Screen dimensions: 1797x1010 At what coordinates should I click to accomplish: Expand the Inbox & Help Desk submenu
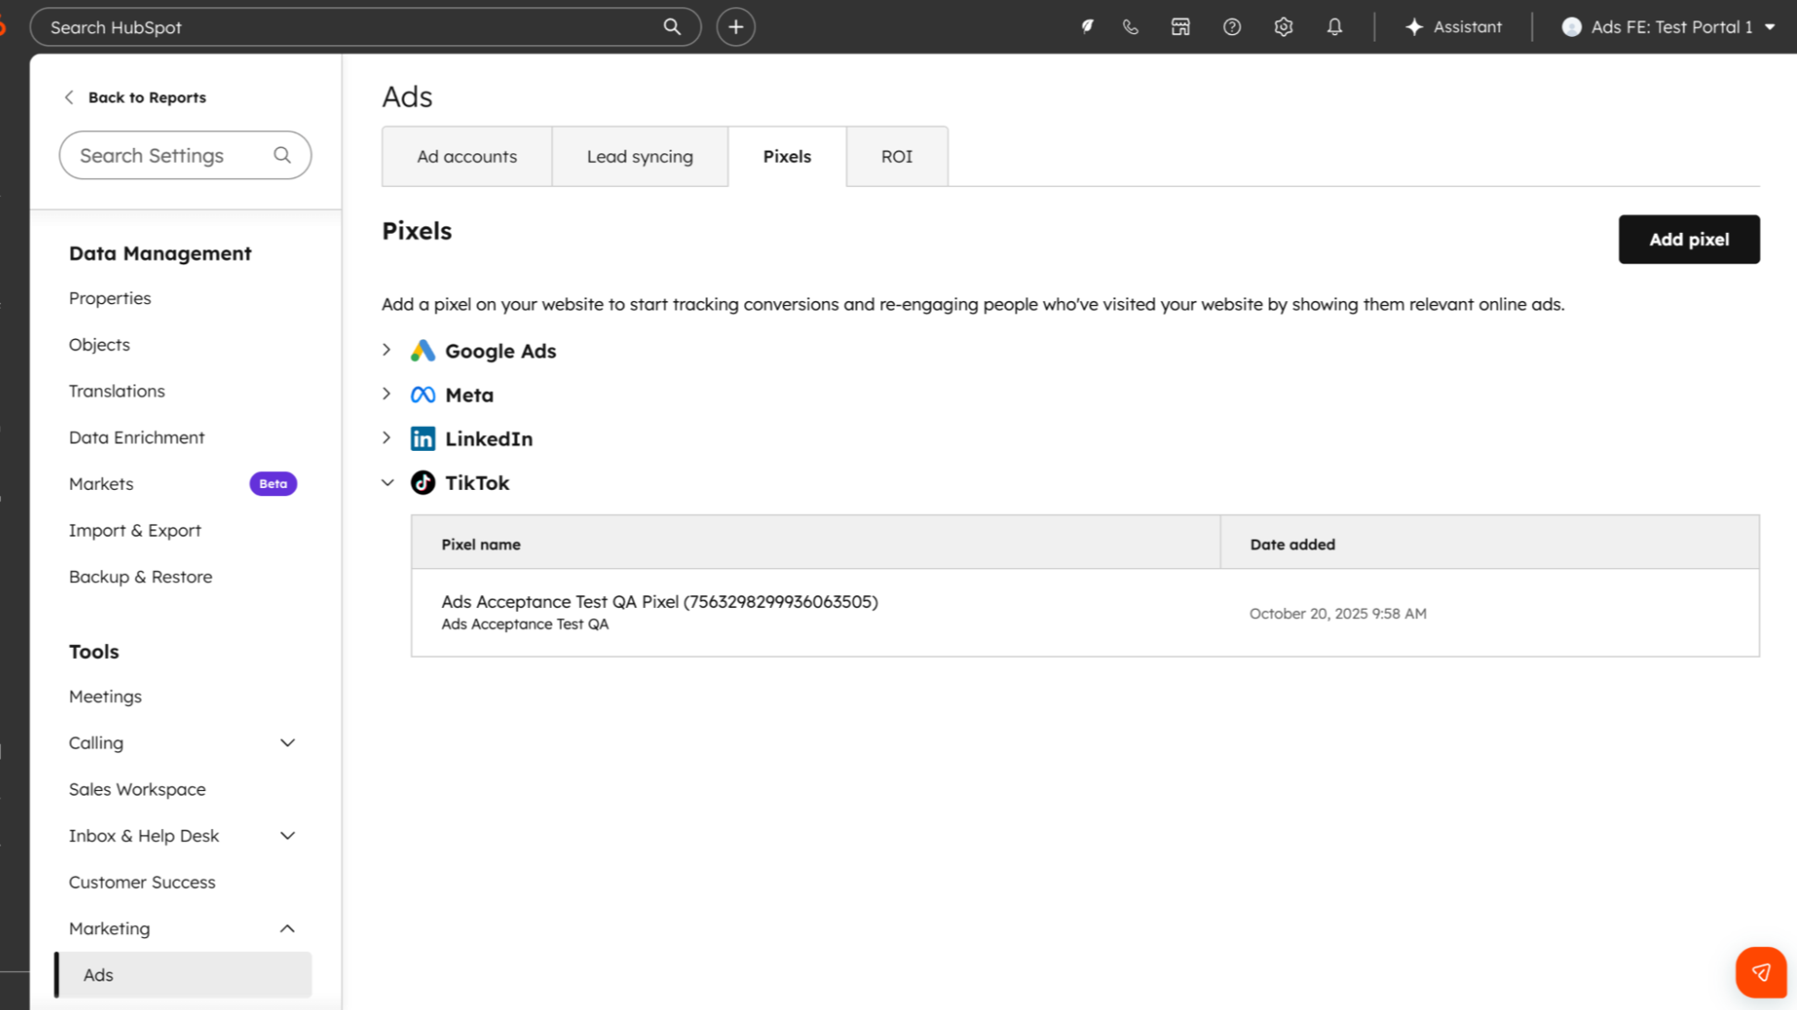point(287,835)
